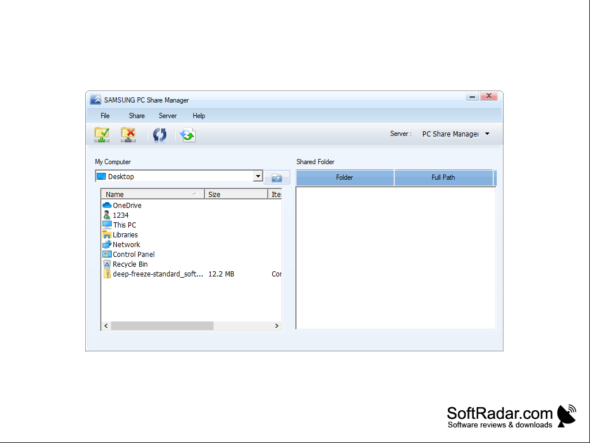590x443 pixels.
Task: Select the Network row text
Action: click(x=127, y=244)
